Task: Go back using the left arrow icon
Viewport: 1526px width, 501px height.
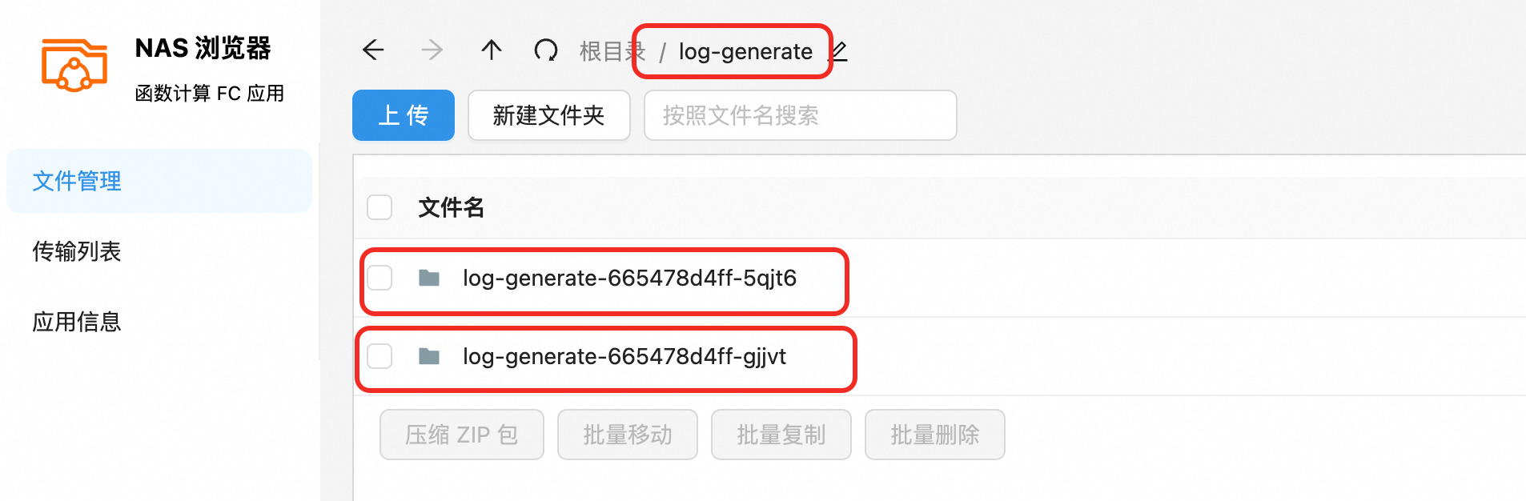Action: pos(373,50)
